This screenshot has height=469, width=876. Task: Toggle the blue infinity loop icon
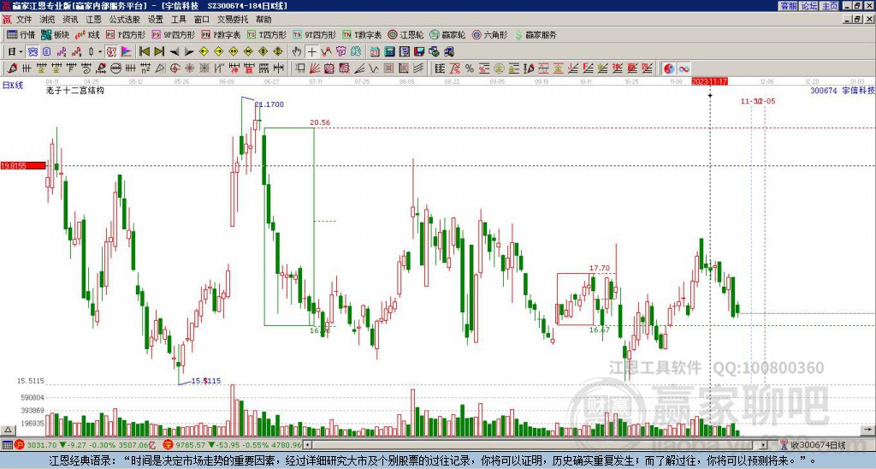(684, 68)
